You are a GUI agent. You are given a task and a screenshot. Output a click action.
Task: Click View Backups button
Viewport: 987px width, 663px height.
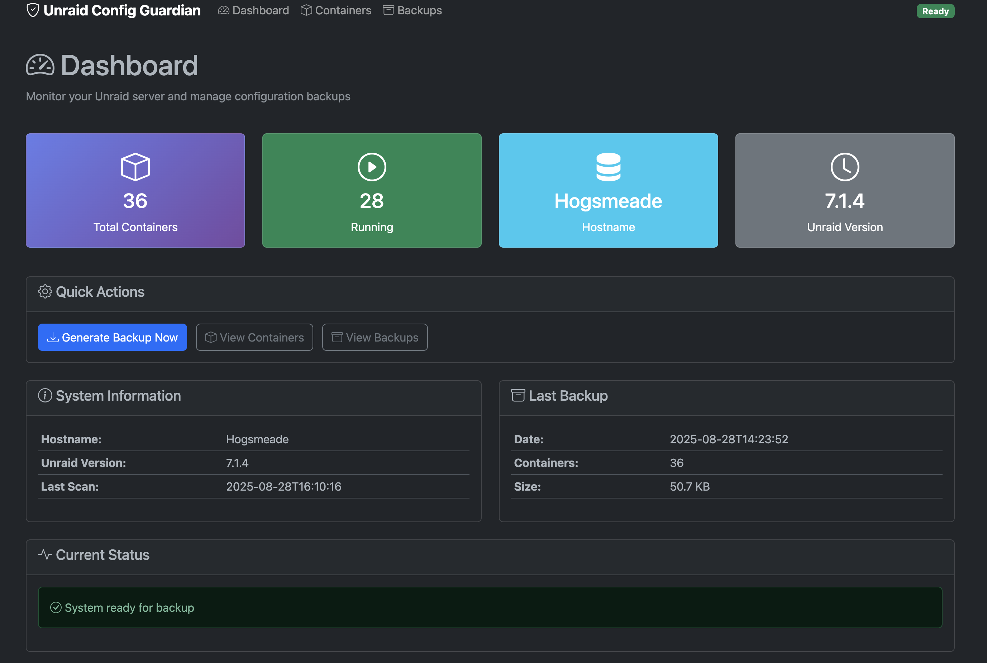pos(375,338)
